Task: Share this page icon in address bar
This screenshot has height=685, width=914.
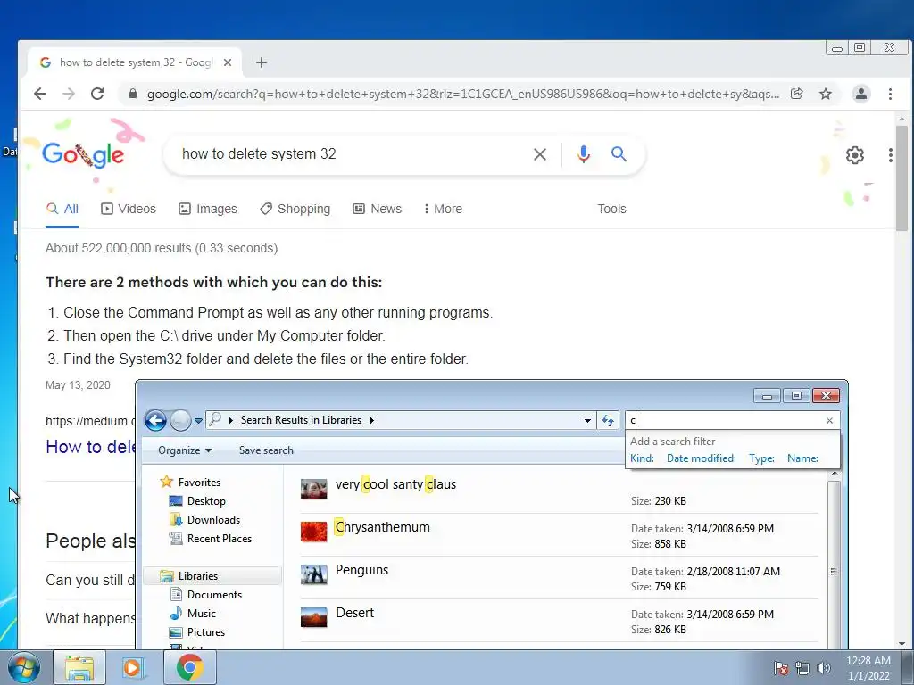Action: 796,94
